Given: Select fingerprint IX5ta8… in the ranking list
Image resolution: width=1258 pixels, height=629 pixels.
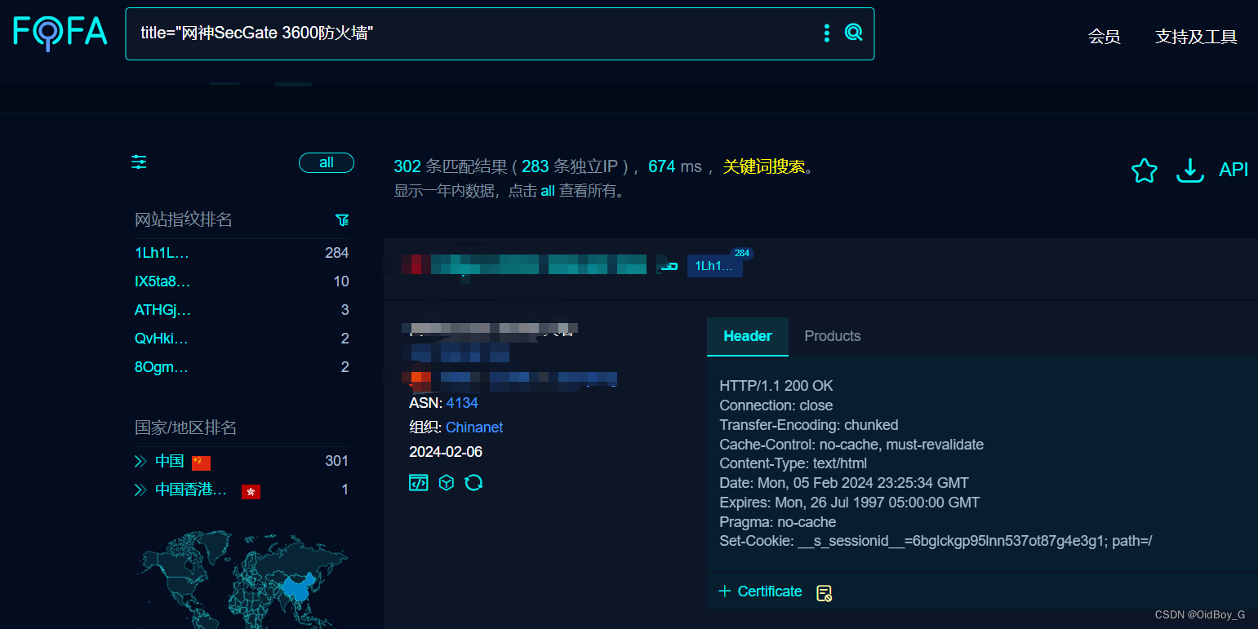Looking at the screenshot, I should tap(162, 281).
